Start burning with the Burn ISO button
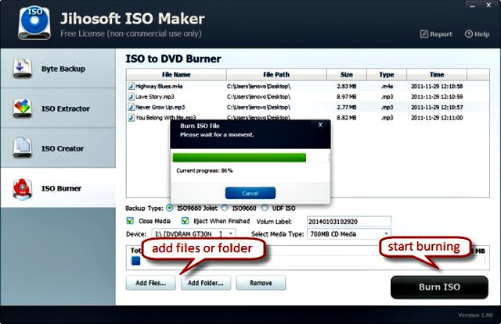Screen dimensions: 501x324 pyautogui.click(x=439, y=287)
